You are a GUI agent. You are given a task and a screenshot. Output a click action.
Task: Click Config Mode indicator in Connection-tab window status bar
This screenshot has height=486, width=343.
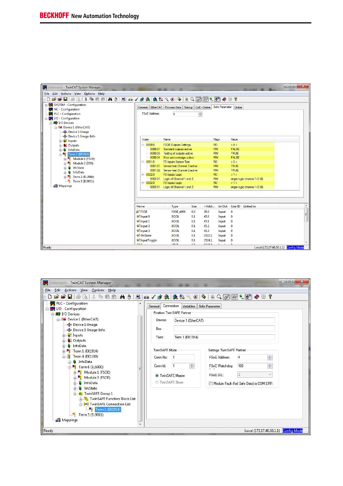pyautogui.click(x=293, y=431)
